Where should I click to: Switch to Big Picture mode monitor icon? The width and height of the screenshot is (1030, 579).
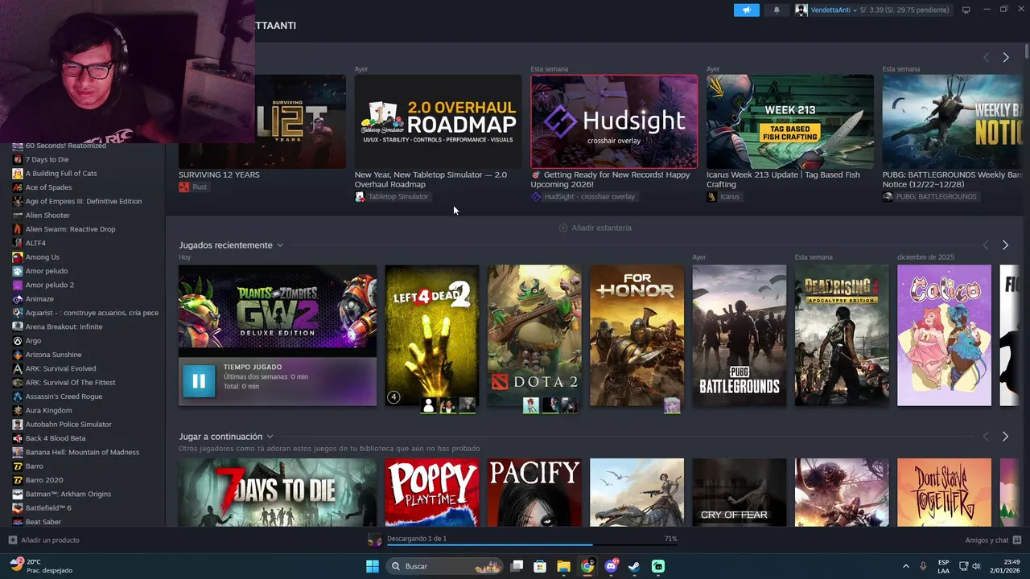[x=966, y=10]
